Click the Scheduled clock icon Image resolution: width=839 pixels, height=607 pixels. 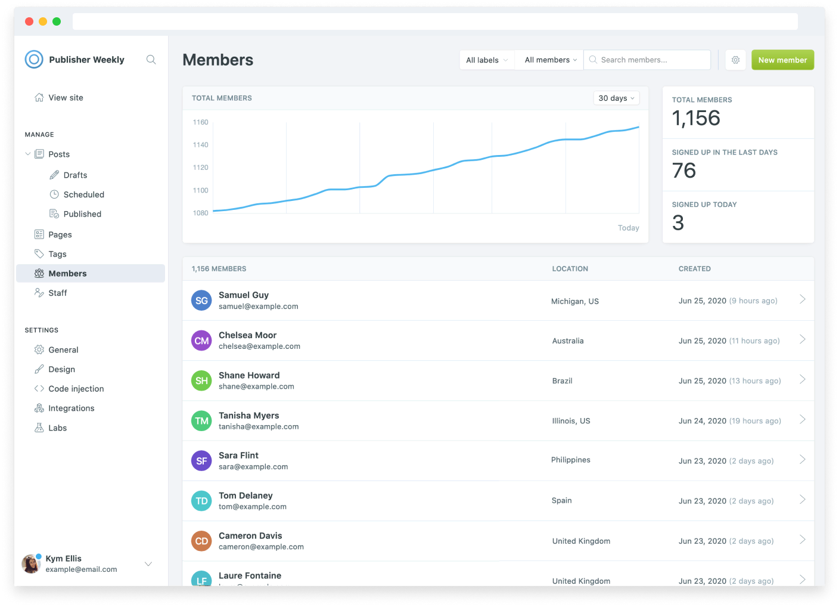tap(54, 194)
